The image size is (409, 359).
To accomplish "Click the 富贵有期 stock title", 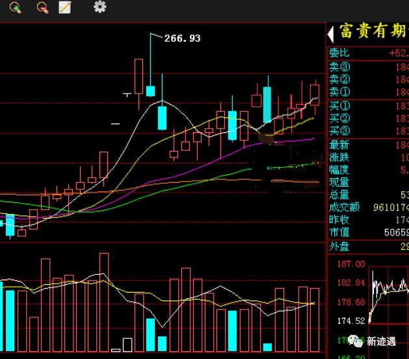I will (373, 31).
